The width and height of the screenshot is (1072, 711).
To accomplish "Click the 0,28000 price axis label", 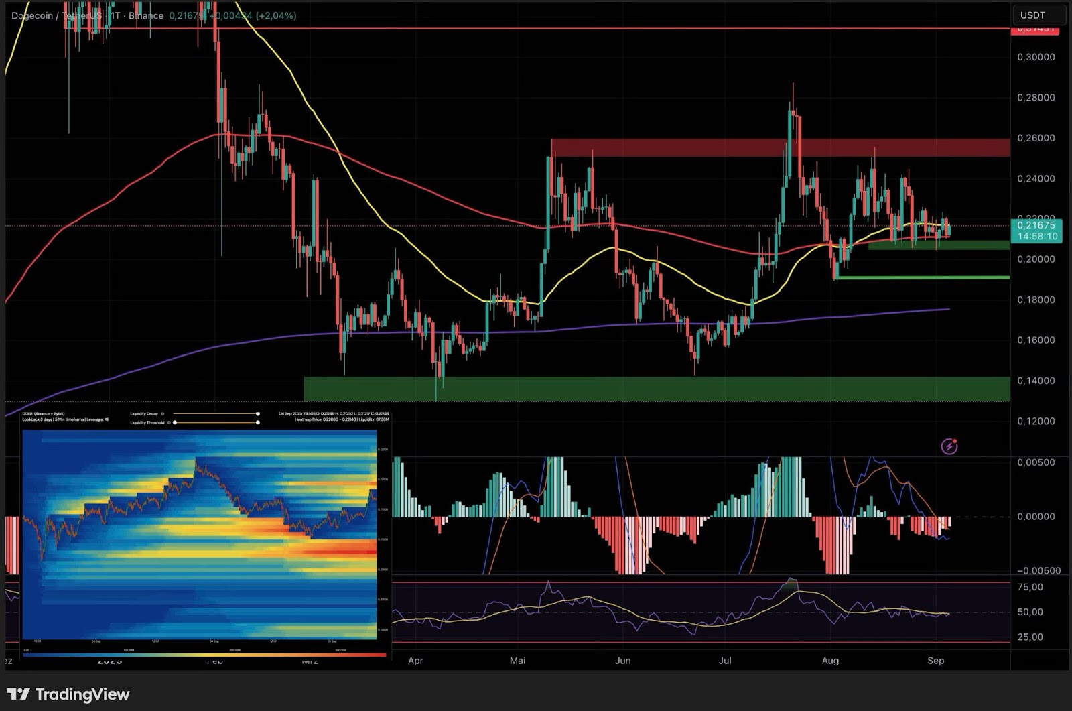I will pyautogui.click(x=1036, y=97).
